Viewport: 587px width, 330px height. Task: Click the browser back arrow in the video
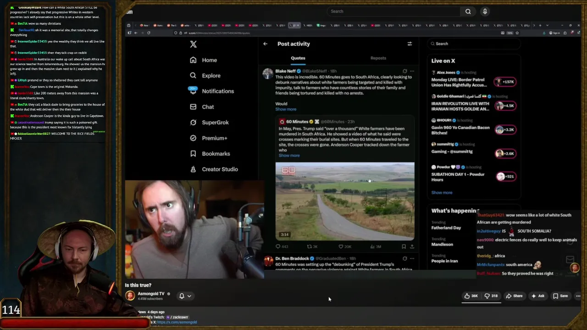(x=136, y=33)
